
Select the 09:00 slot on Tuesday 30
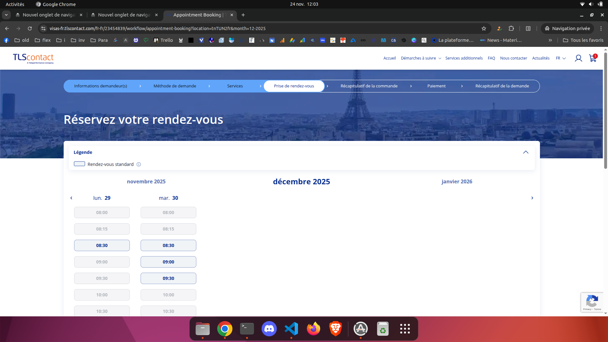(168, 262)
